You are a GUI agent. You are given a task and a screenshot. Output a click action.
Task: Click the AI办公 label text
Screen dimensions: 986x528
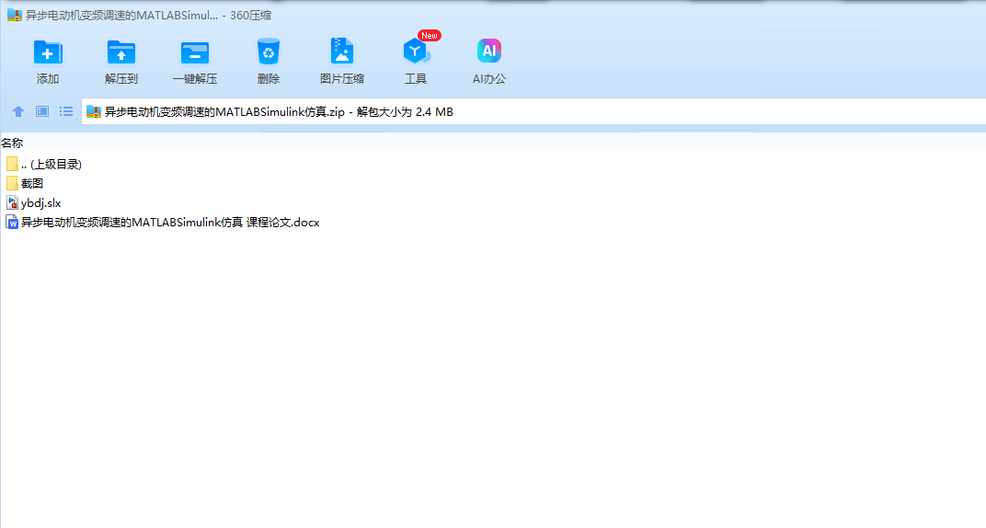coord(489,78)
